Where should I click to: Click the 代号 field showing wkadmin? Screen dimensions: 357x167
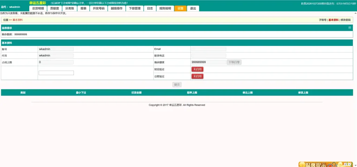56,55
